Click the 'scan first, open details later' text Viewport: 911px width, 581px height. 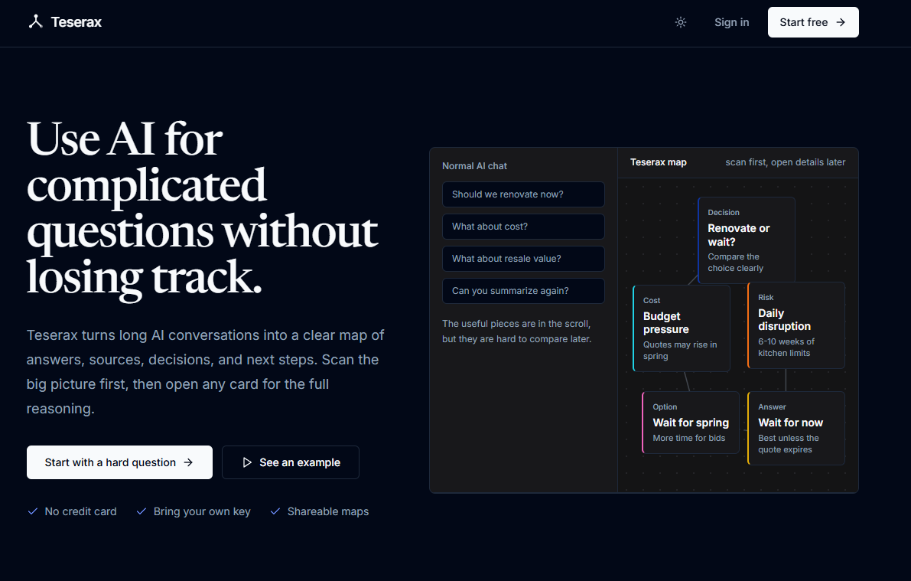tap(785, 162)
